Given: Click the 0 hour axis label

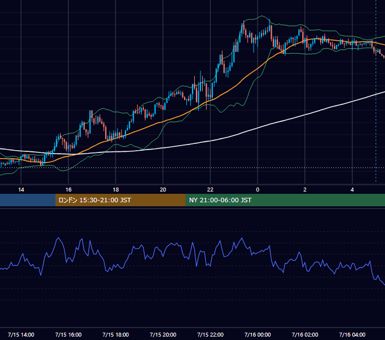Looking at the screenshot, I should pos(258,189).
